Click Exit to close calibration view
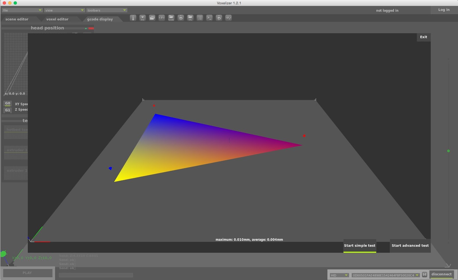 [423, 37]
